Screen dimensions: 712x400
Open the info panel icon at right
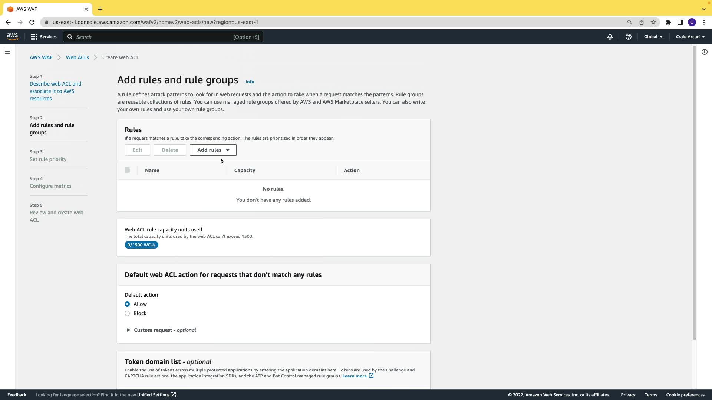704,52
